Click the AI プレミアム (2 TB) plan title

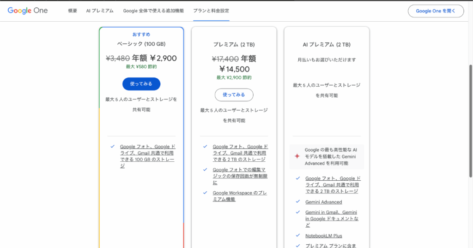(x=327, y=45)
